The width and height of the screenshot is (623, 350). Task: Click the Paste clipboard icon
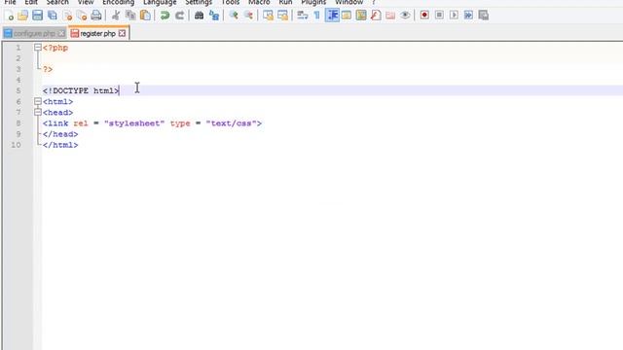pyautogui.click(x=145, y=16)
